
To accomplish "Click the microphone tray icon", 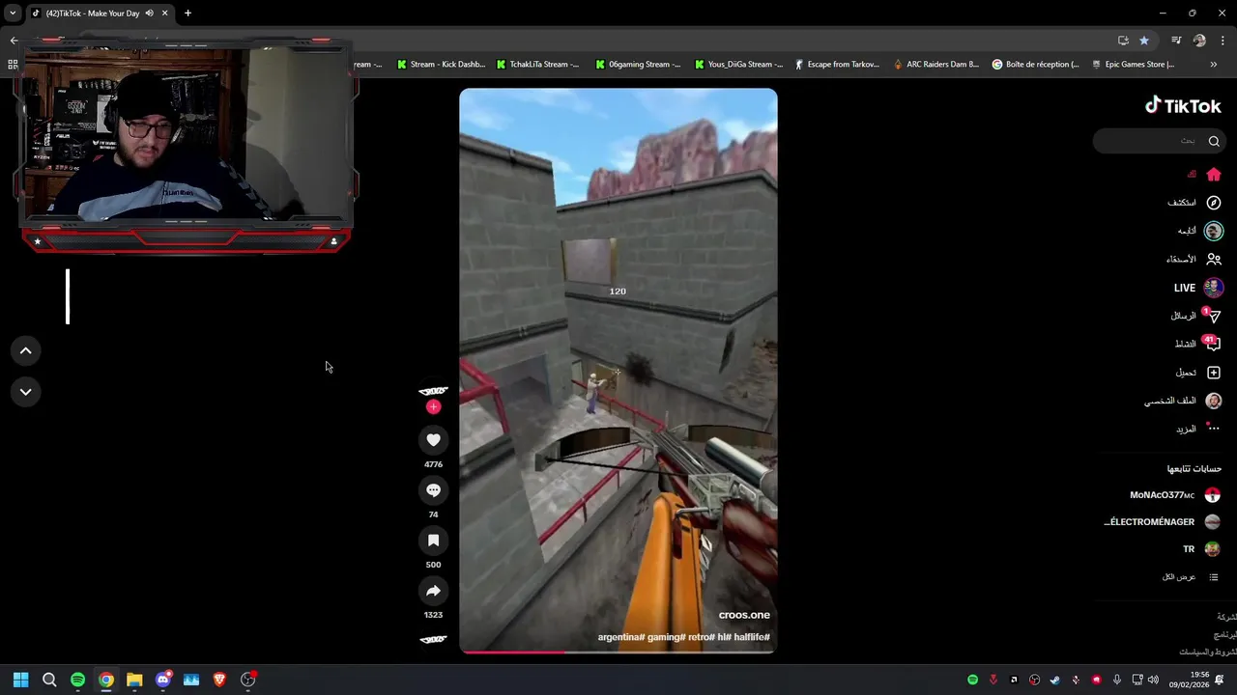I will coord(1117,680).
